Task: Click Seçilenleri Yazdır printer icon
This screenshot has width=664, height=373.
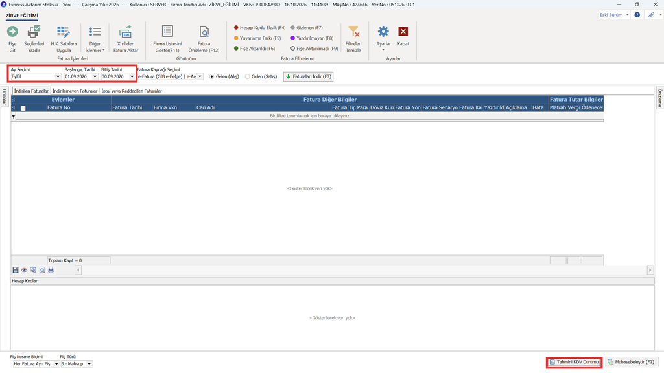Action: click(x=34, y=32)
